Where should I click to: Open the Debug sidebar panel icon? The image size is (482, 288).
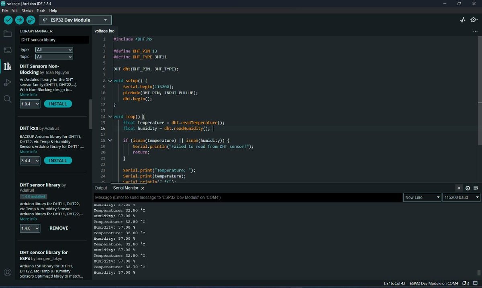pyautogui.click(x=8, y=83)
